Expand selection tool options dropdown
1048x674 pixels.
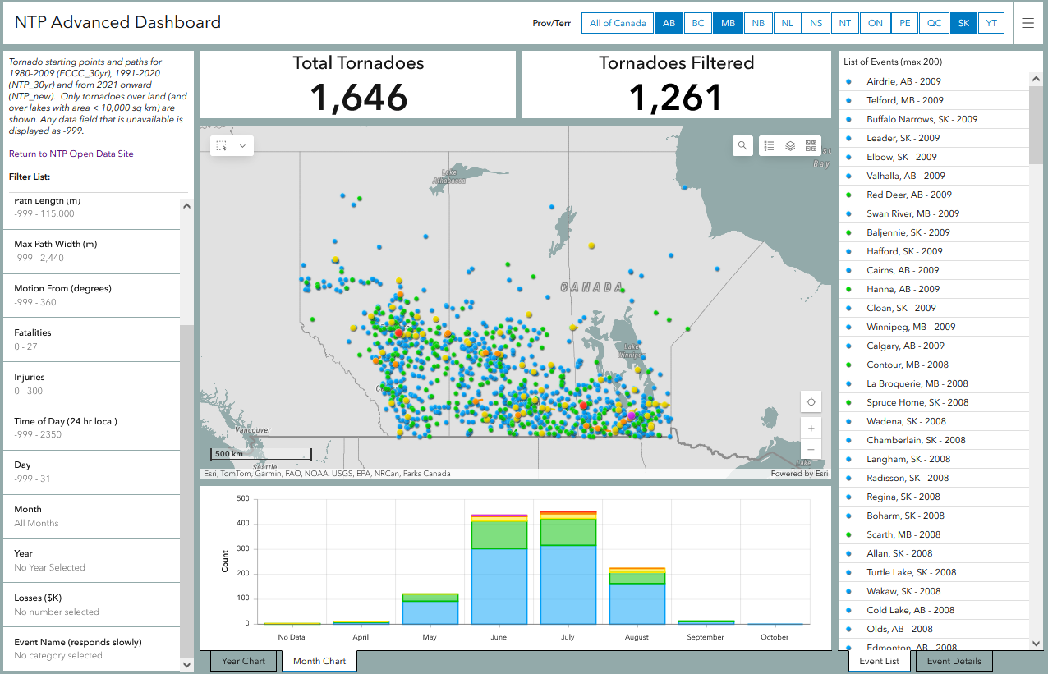pyautogui.click(x=243, y=146)
